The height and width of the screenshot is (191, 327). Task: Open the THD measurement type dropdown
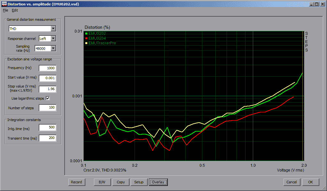pyautogui.click(x=53, y=29)
